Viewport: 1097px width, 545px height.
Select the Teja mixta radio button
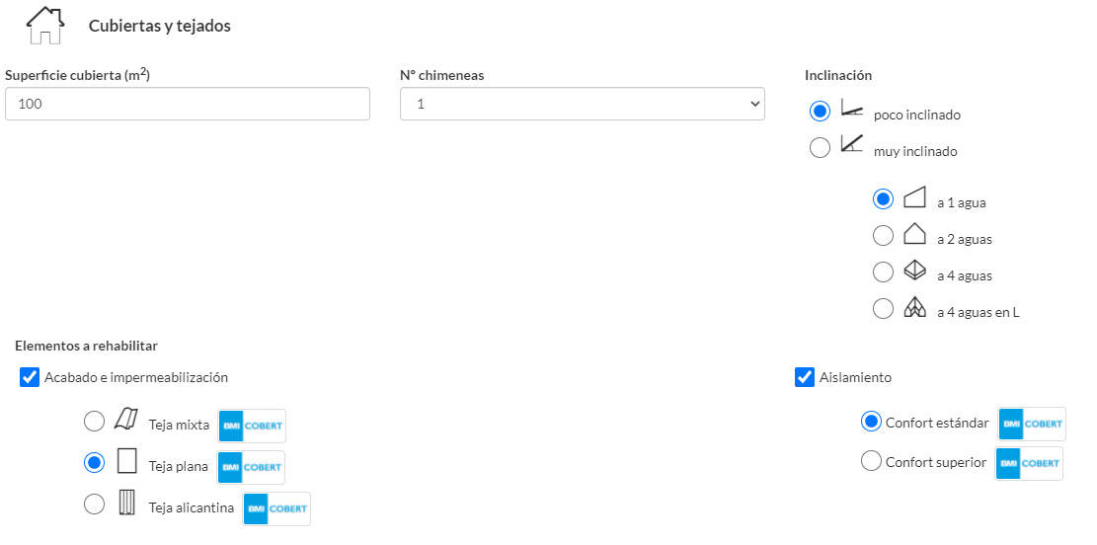click(x=94, y=422)
